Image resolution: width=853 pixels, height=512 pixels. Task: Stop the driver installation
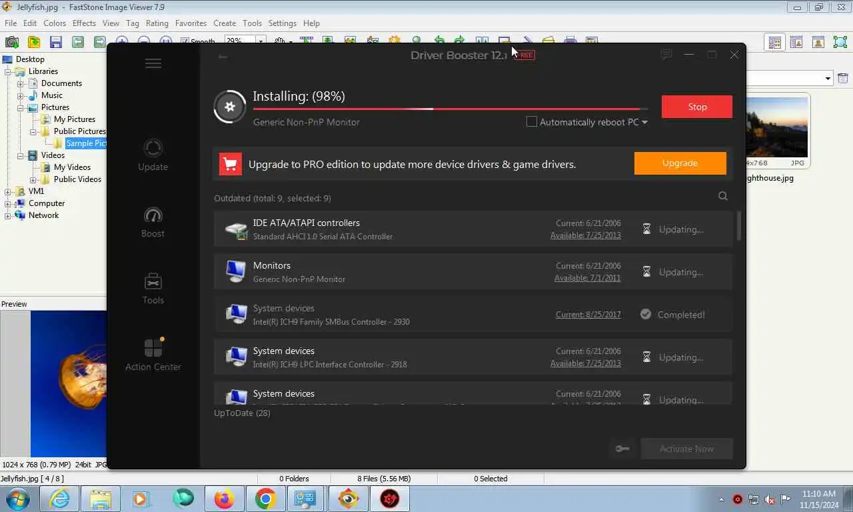697,107
